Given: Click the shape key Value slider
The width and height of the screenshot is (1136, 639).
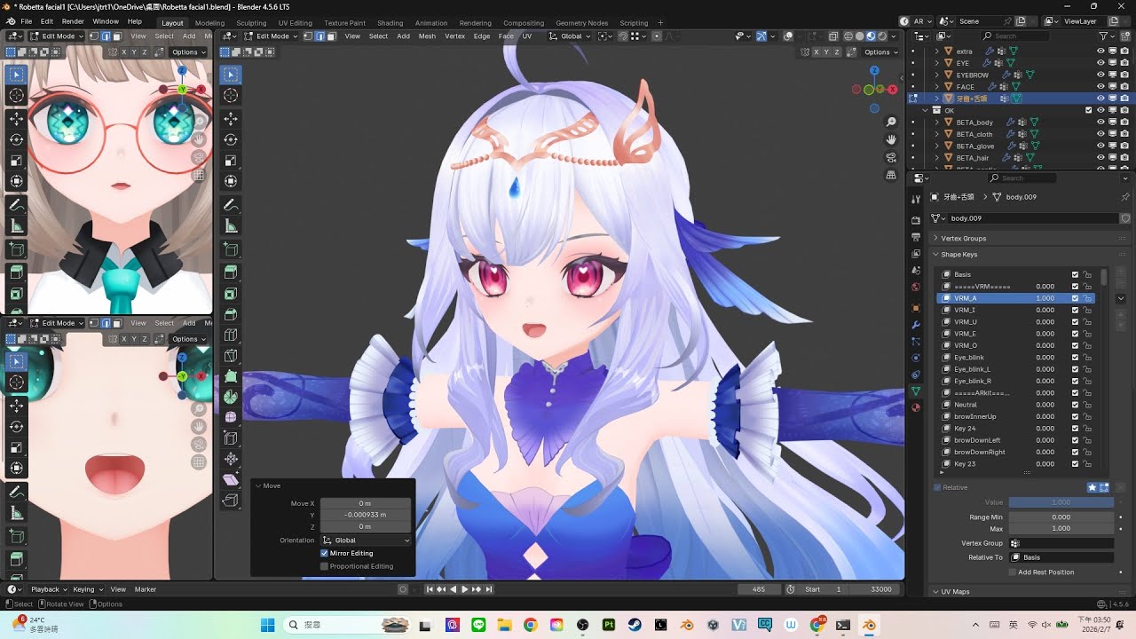Looking at the screenshot, I should point(1061,502).
